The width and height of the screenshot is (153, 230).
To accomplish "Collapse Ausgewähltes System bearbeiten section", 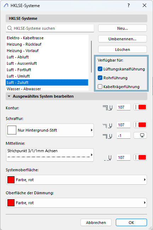I will (9, 96).
